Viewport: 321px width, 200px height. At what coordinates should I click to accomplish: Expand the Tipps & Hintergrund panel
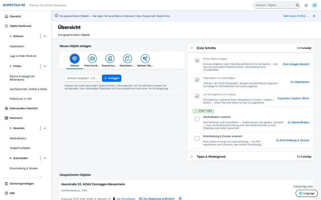click(192, 156)
